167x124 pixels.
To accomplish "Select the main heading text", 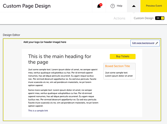I will pos(60,59).
